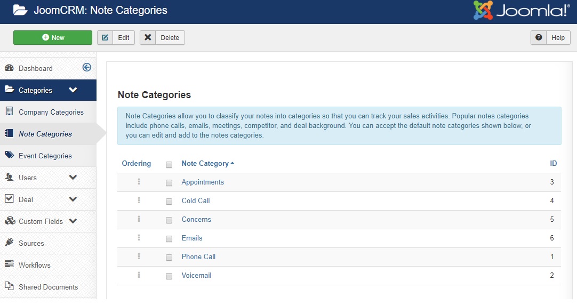
Task: Click ID value 3 in Appointments row
Action: (552, 182)
